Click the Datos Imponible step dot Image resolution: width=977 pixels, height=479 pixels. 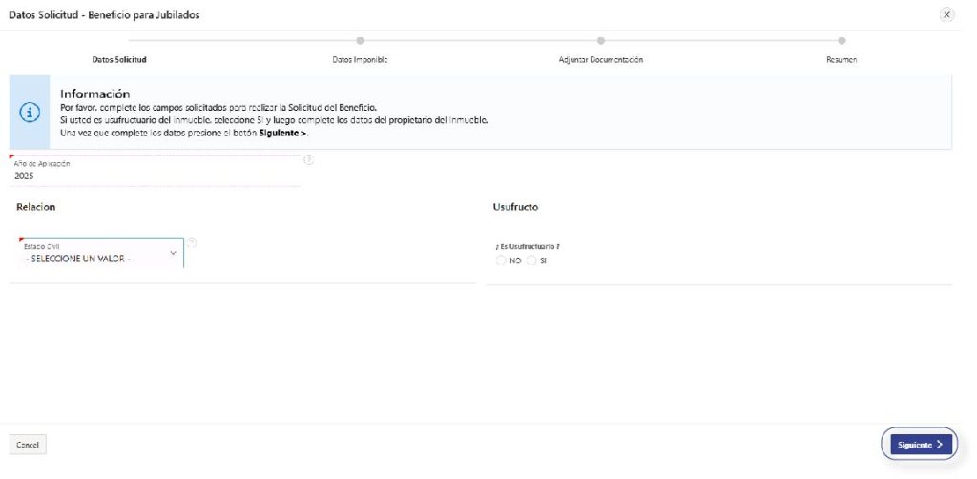click(360, 40)
